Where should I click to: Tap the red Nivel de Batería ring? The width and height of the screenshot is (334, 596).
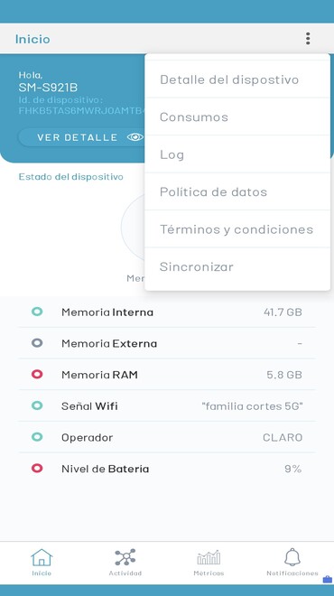tap(37, 469)
